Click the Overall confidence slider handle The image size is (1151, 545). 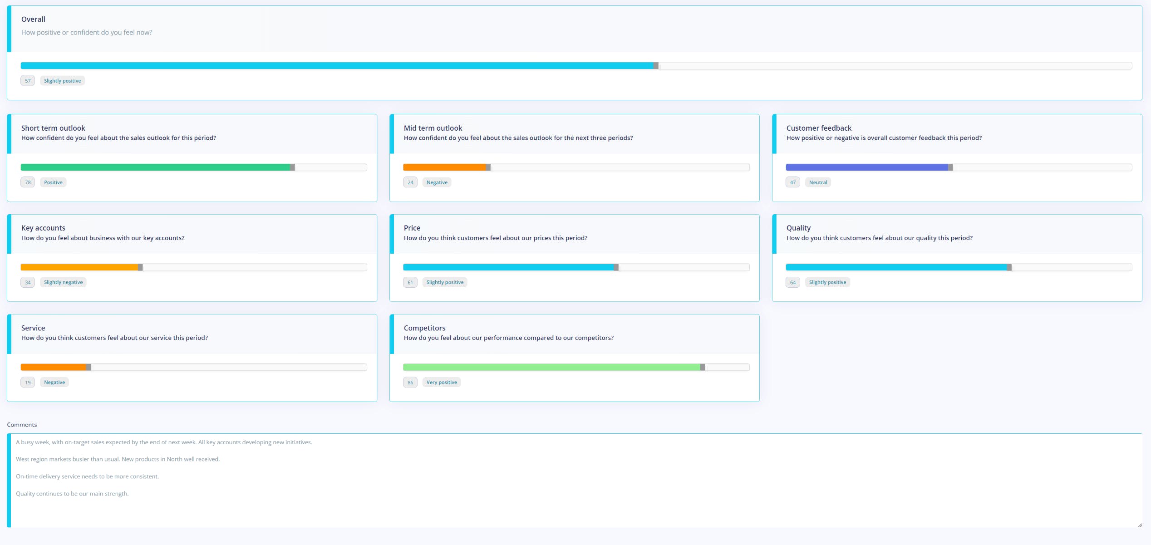656,66
